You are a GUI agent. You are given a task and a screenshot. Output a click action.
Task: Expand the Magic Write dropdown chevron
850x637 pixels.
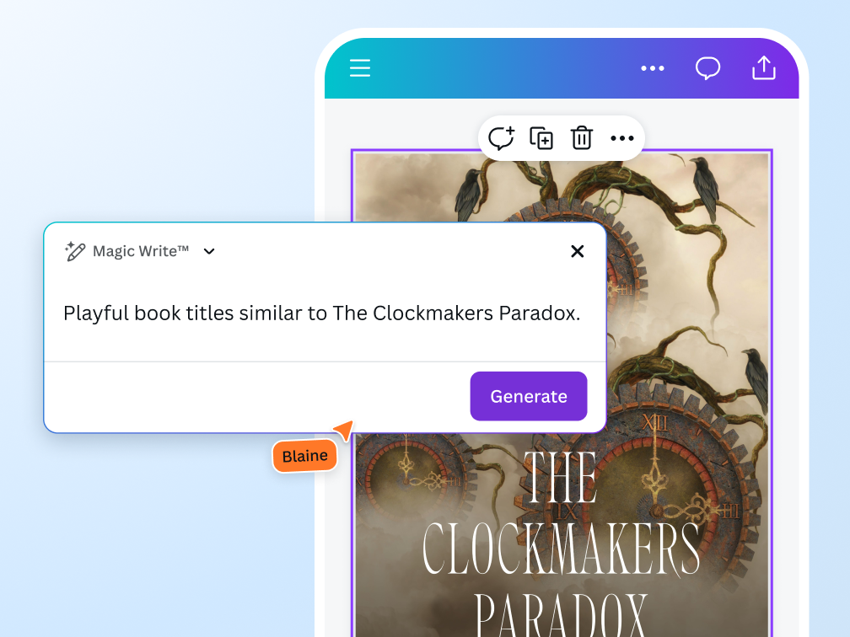209,251
